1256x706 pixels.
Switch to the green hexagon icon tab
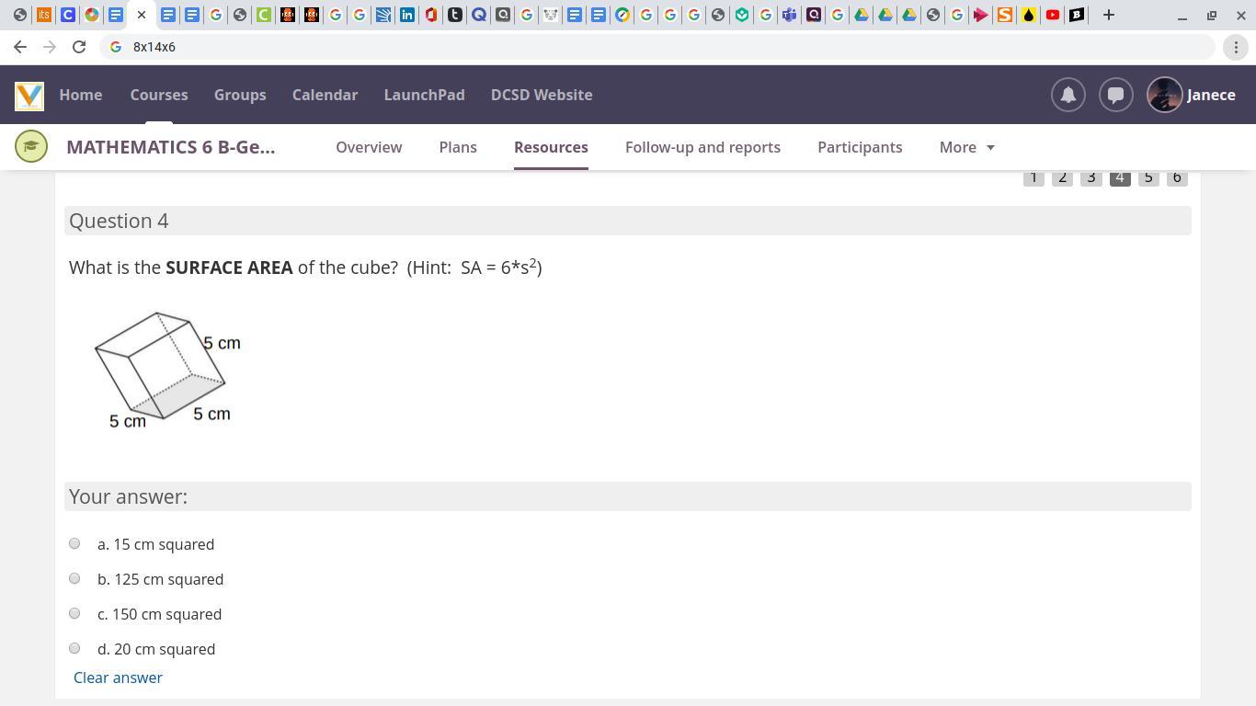742,15
